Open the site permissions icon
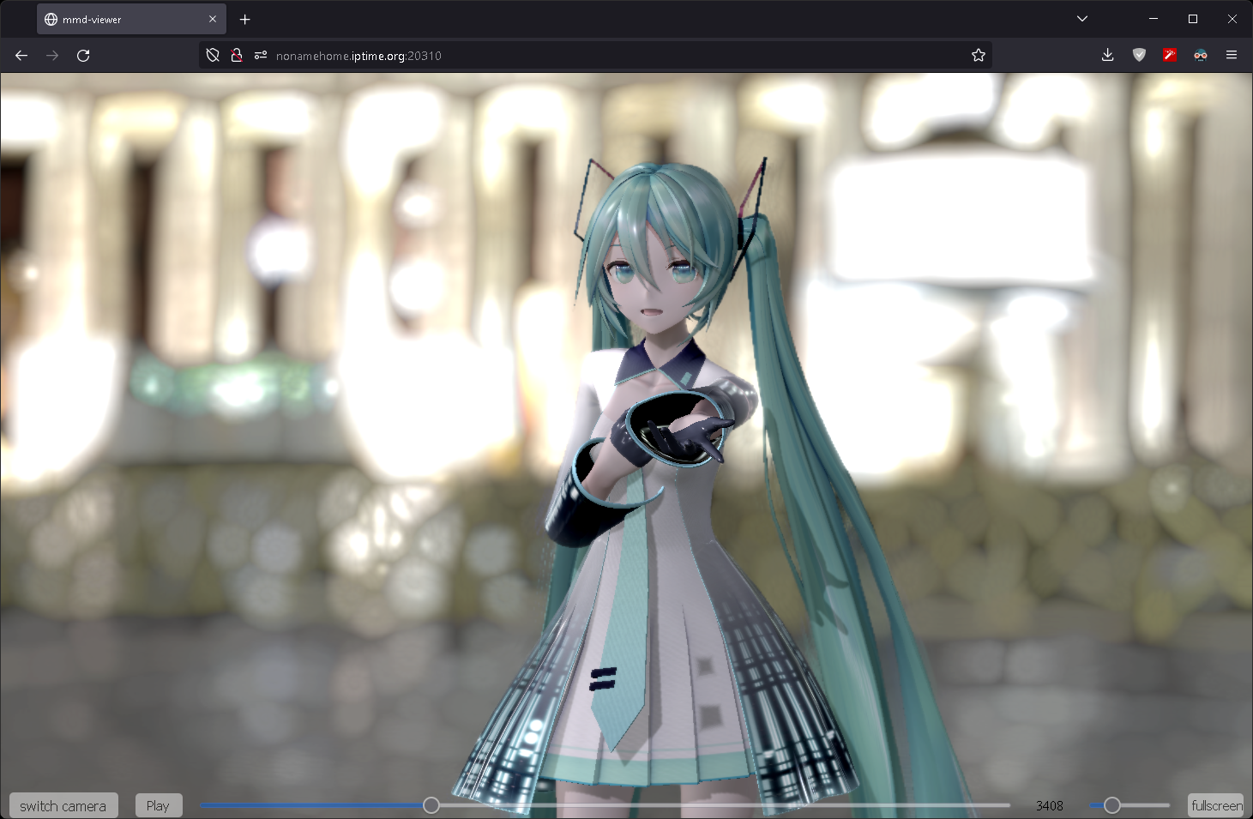1253x819 pixels. pyautogui.click(x=261, y=56)
